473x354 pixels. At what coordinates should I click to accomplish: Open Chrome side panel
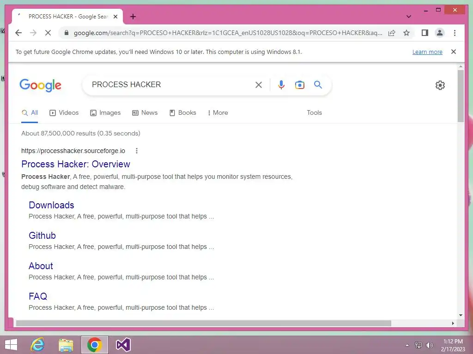[425, 33]
